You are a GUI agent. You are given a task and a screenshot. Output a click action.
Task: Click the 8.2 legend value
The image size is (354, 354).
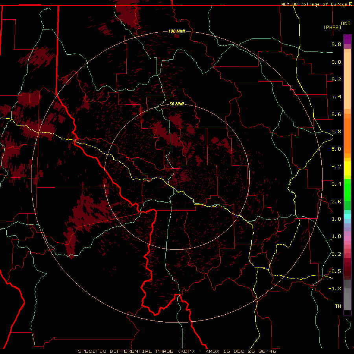click(x=336, y=79)
